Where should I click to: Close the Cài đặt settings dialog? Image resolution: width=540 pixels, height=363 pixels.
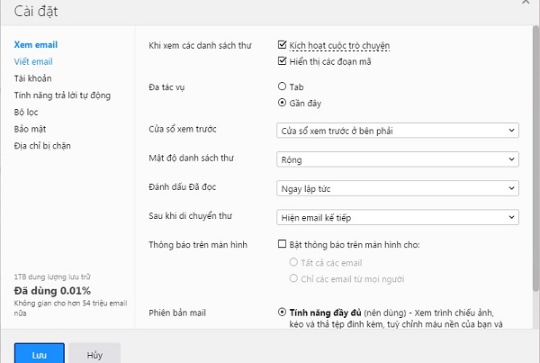pos(526,4)
